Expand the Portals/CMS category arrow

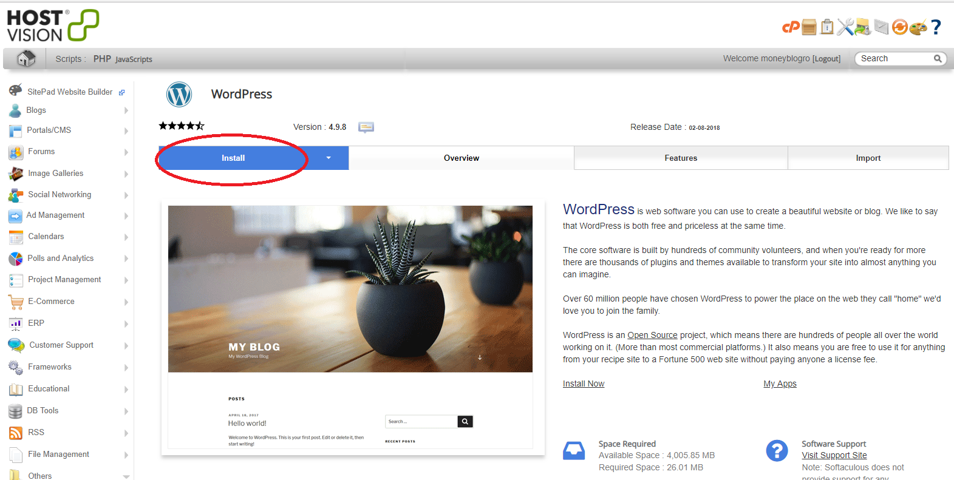pos(126,130)
